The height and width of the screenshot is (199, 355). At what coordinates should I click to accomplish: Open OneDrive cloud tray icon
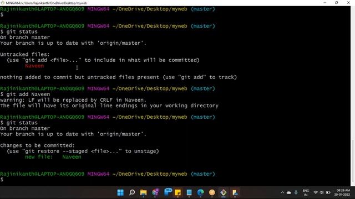click(x=288, y=192)
